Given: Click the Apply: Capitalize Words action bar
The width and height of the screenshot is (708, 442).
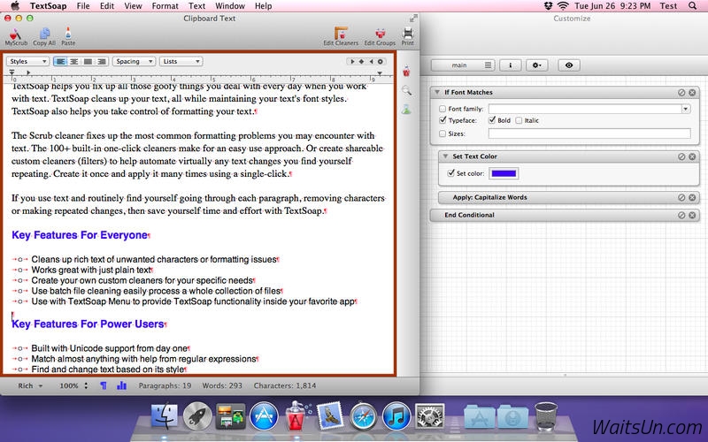Looking at the screenshot, I should (569, 197).
